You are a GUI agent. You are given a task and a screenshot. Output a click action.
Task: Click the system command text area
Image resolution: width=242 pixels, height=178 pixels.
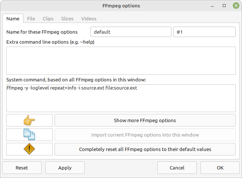click(121, 98)
